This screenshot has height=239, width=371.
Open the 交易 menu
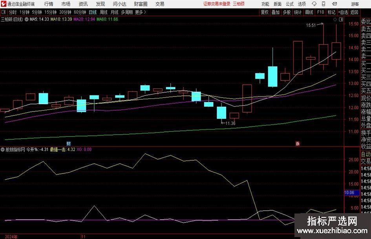[x=160, y=4]
